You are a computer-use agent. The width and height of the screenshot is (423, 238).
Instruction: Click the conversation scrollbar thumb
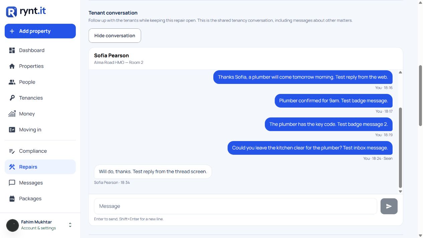coord(400,148)
